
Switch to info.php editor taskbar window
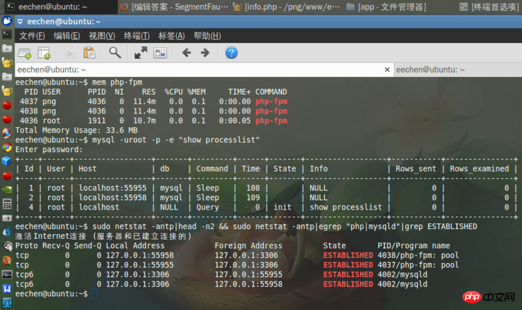pyautogui.click(x=287, y=7)
